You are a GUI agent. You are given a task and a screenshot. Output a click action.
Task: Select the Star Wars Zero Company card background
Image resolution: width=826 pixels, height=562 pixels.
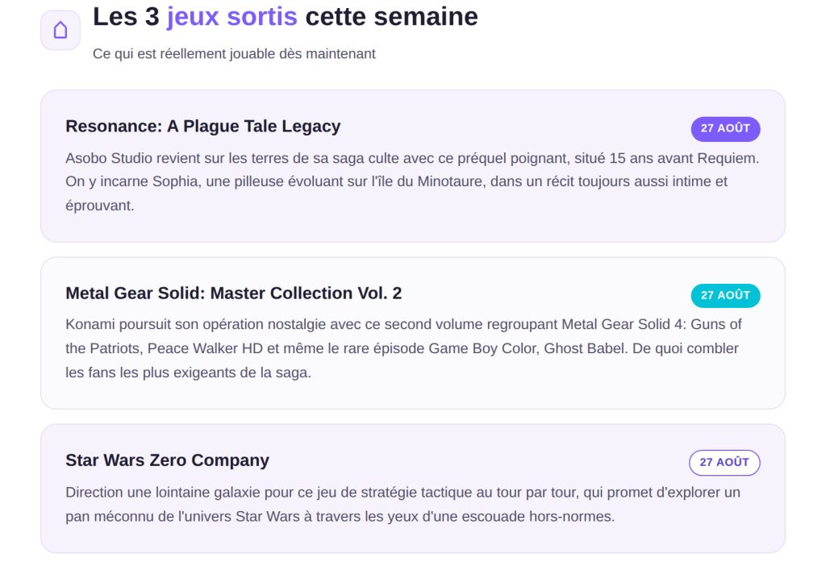413,489
